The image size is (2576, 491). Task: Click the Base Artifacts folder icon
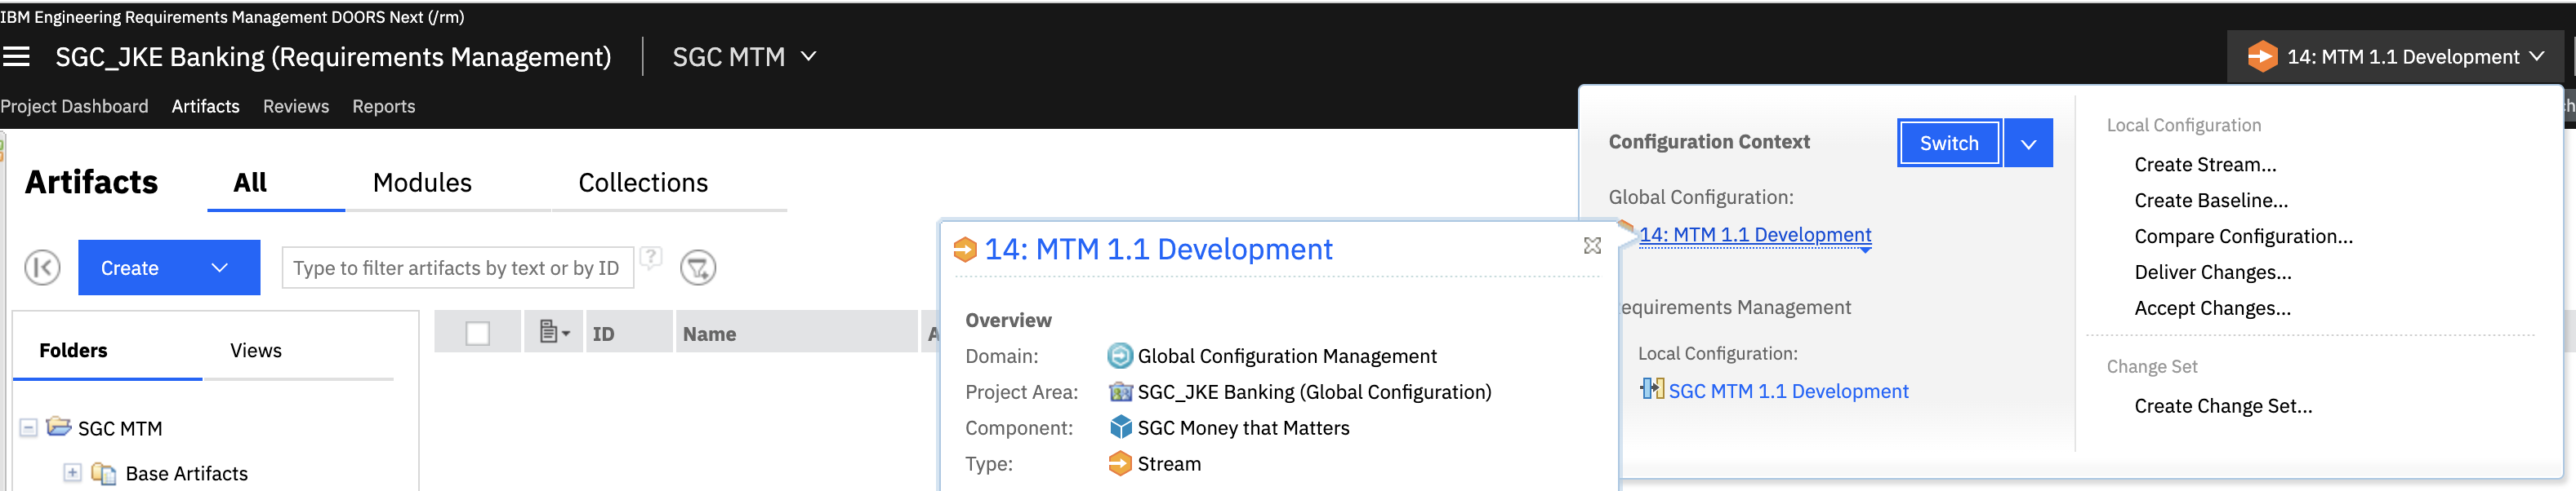point(103,473)
